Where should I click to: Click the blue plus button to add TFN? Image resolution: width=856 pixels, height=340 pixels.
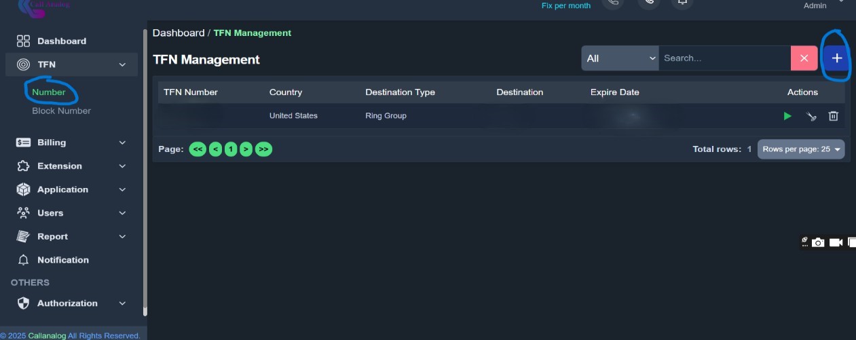click(x=836, y=58)
